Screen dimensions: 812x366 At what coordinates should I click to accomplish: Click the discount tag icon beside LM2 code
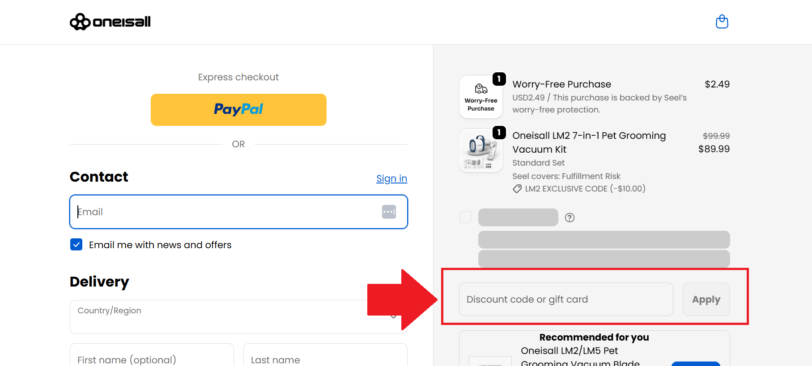point(517,189)
